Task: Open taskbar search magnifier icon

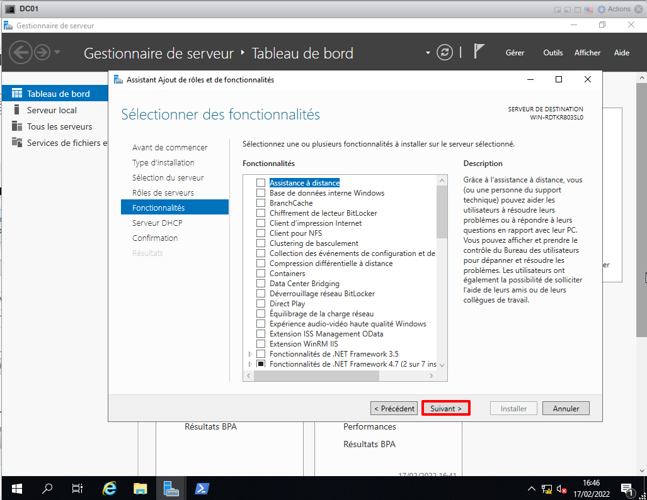Action: coord(47,488)
